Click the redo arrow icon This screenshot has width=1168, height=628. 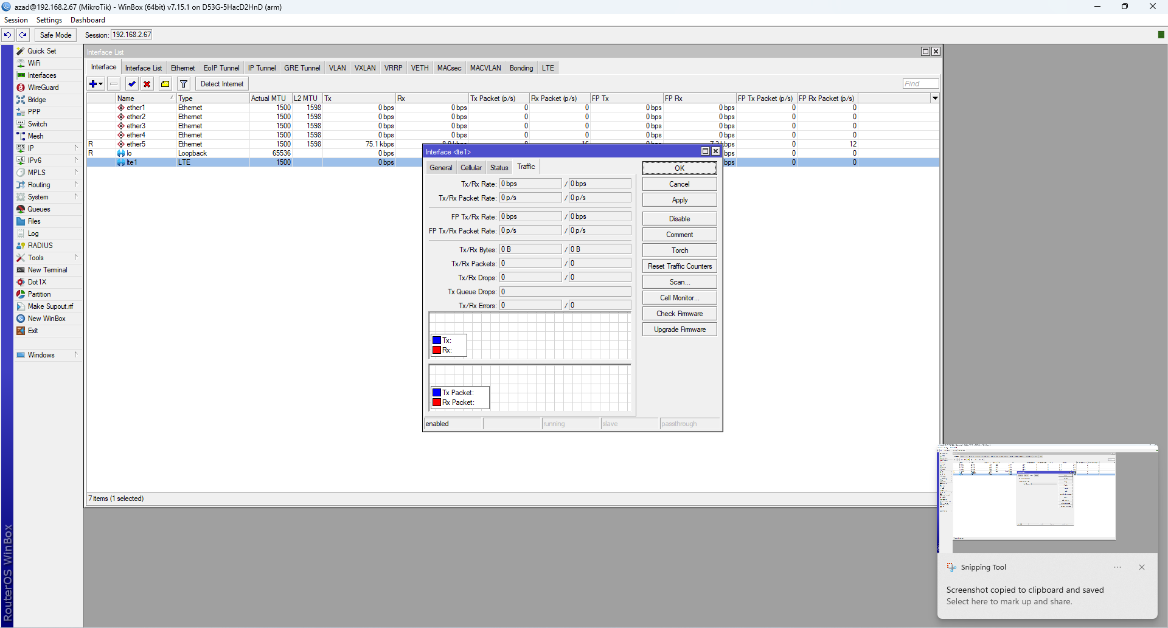(23, 35)
